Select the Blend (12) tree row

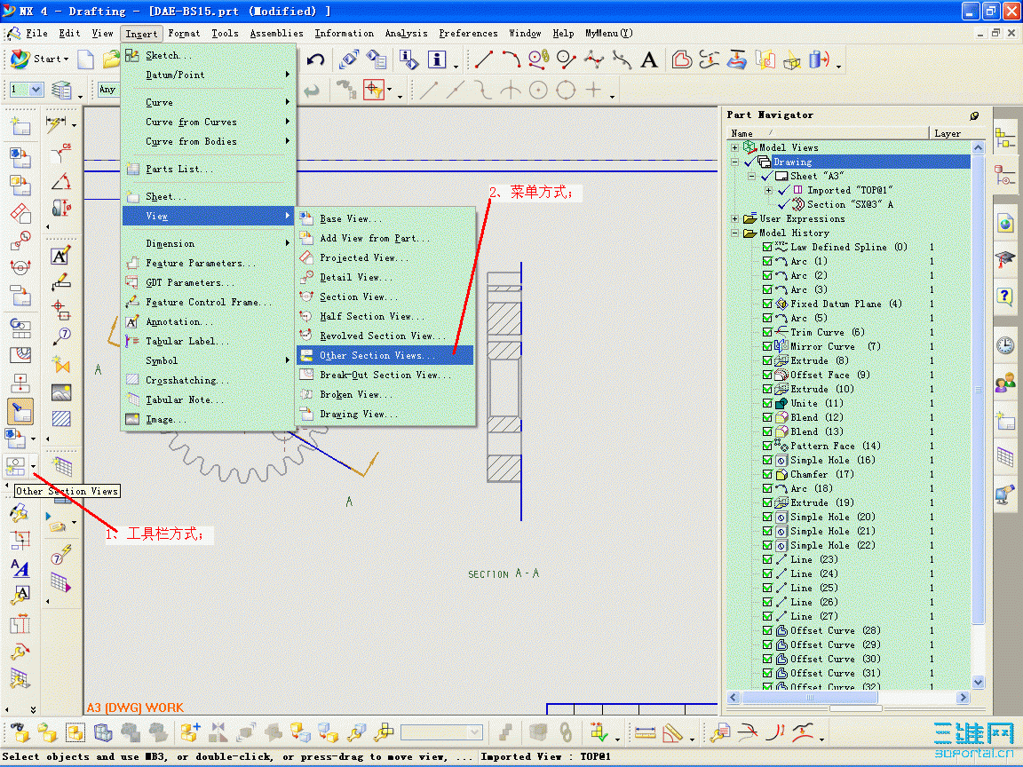[x=817, y=418]
